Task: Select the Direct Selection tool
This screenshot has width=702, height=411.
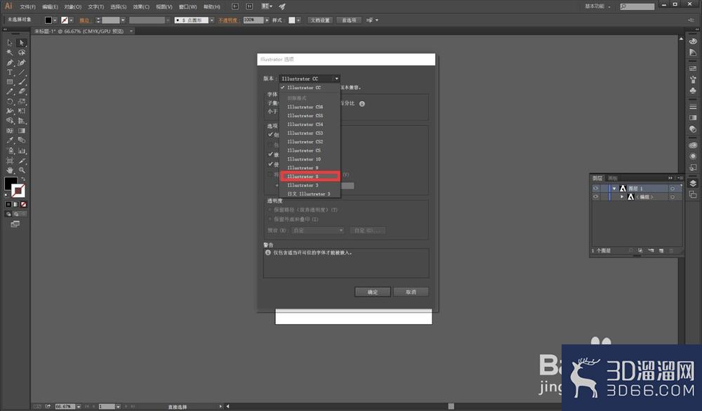Action: pos(21,43)
